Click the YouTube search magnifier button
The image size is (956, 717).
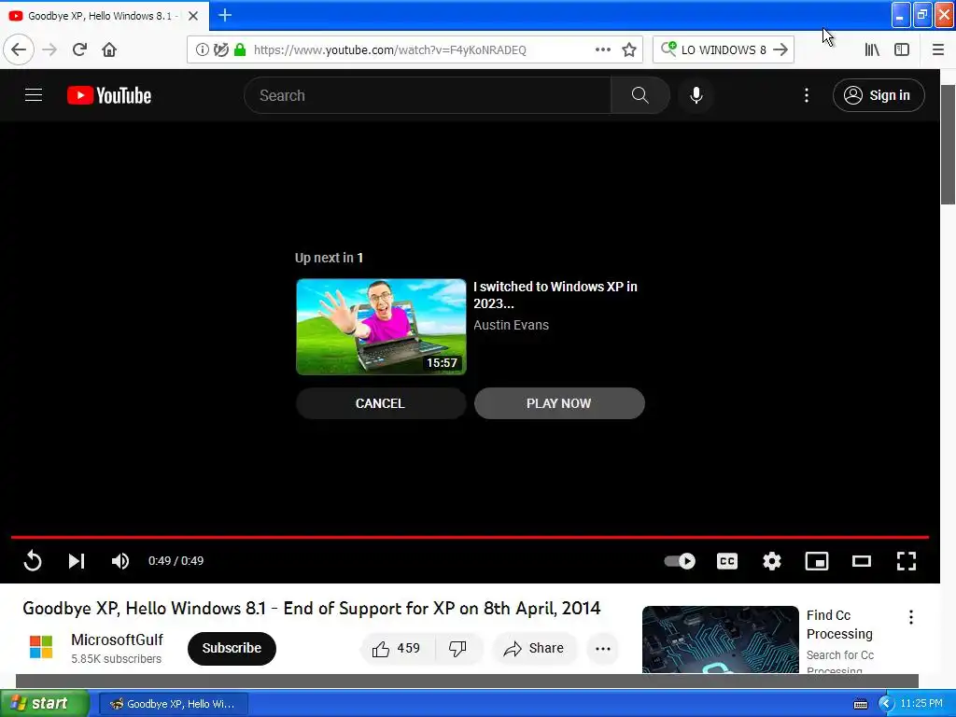coord(640,95)
